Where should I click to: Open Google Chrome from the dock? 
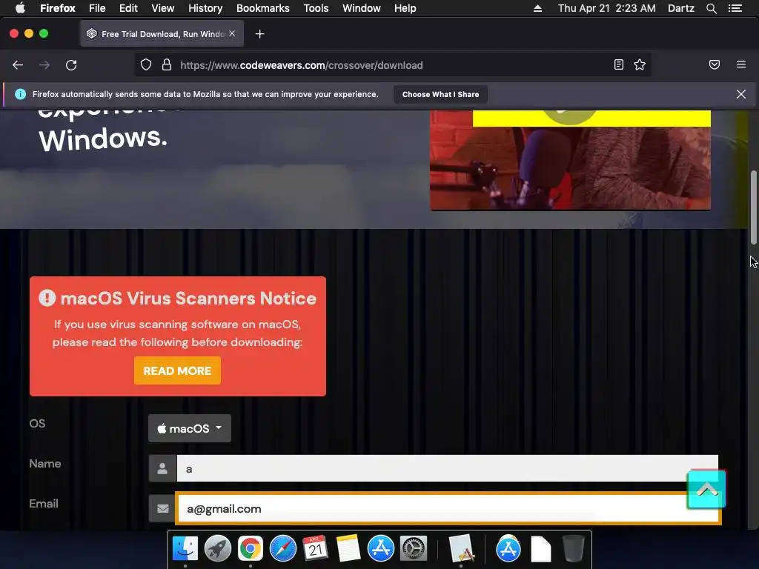[251, 549]
